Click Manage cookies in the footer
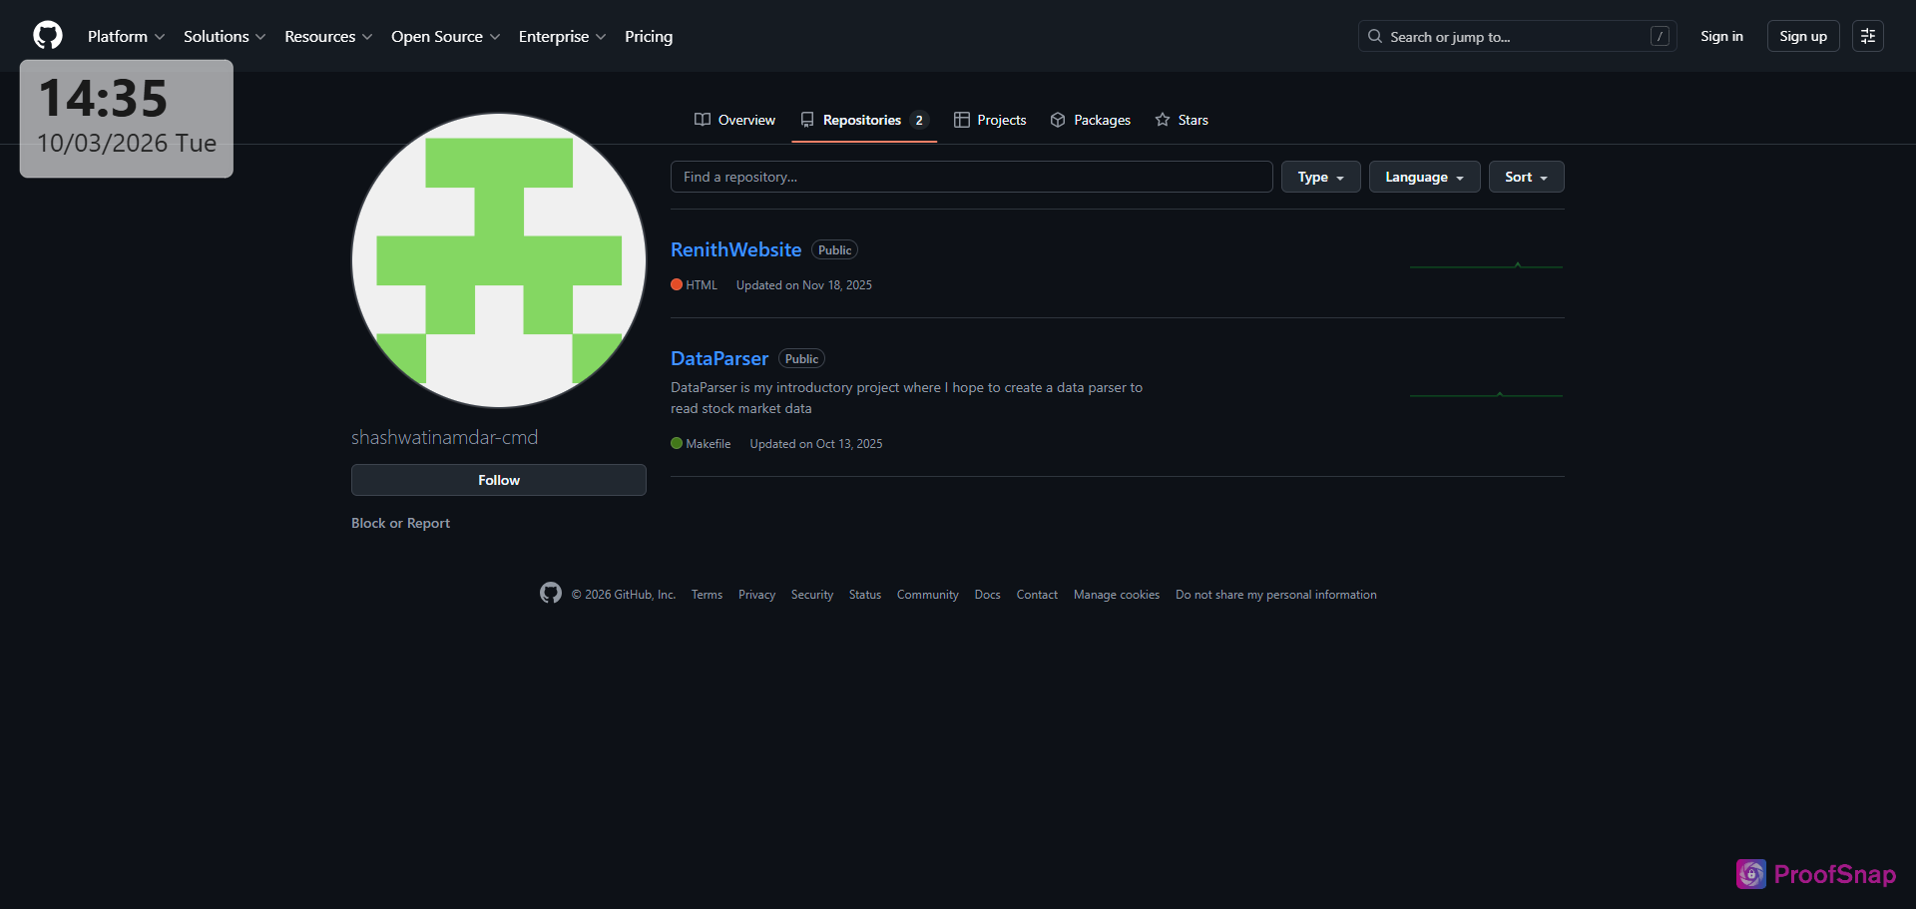This screenshot has height=909, width=1916. pos(1117,595)
